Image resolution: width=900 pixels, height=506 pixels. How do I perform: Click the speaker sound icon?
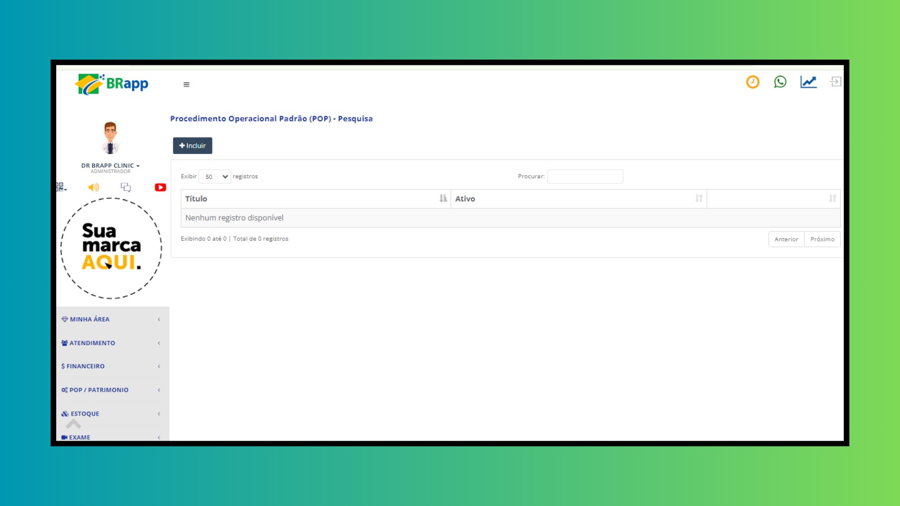pos(93,187)
